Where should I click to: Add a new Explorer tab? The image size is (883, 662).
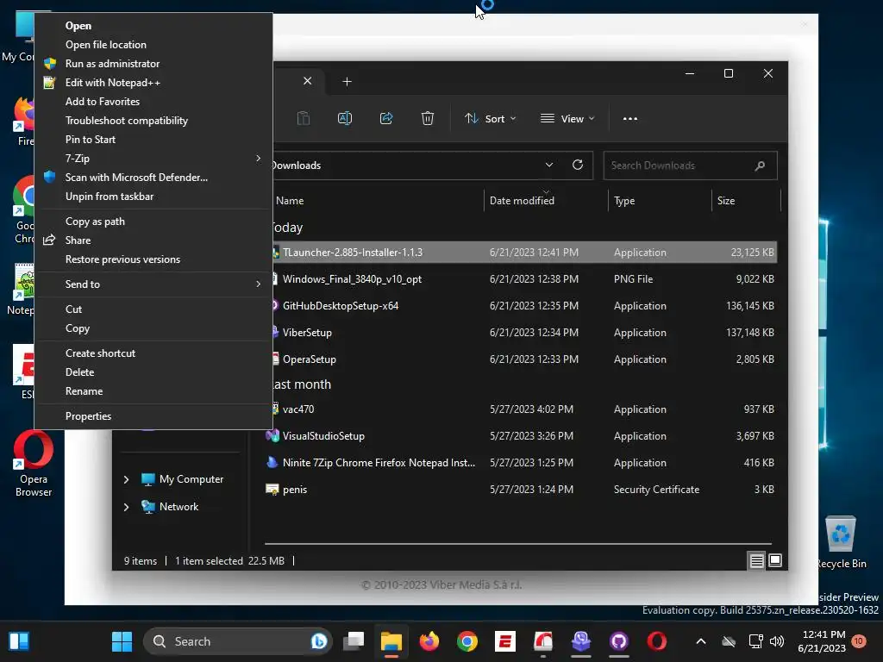(347, 82)
